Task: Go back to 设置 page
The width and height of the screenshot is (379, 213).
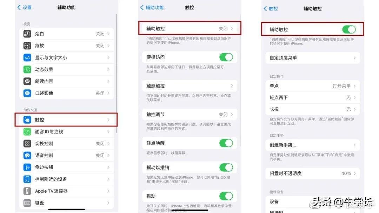Action: coord(25,7)
